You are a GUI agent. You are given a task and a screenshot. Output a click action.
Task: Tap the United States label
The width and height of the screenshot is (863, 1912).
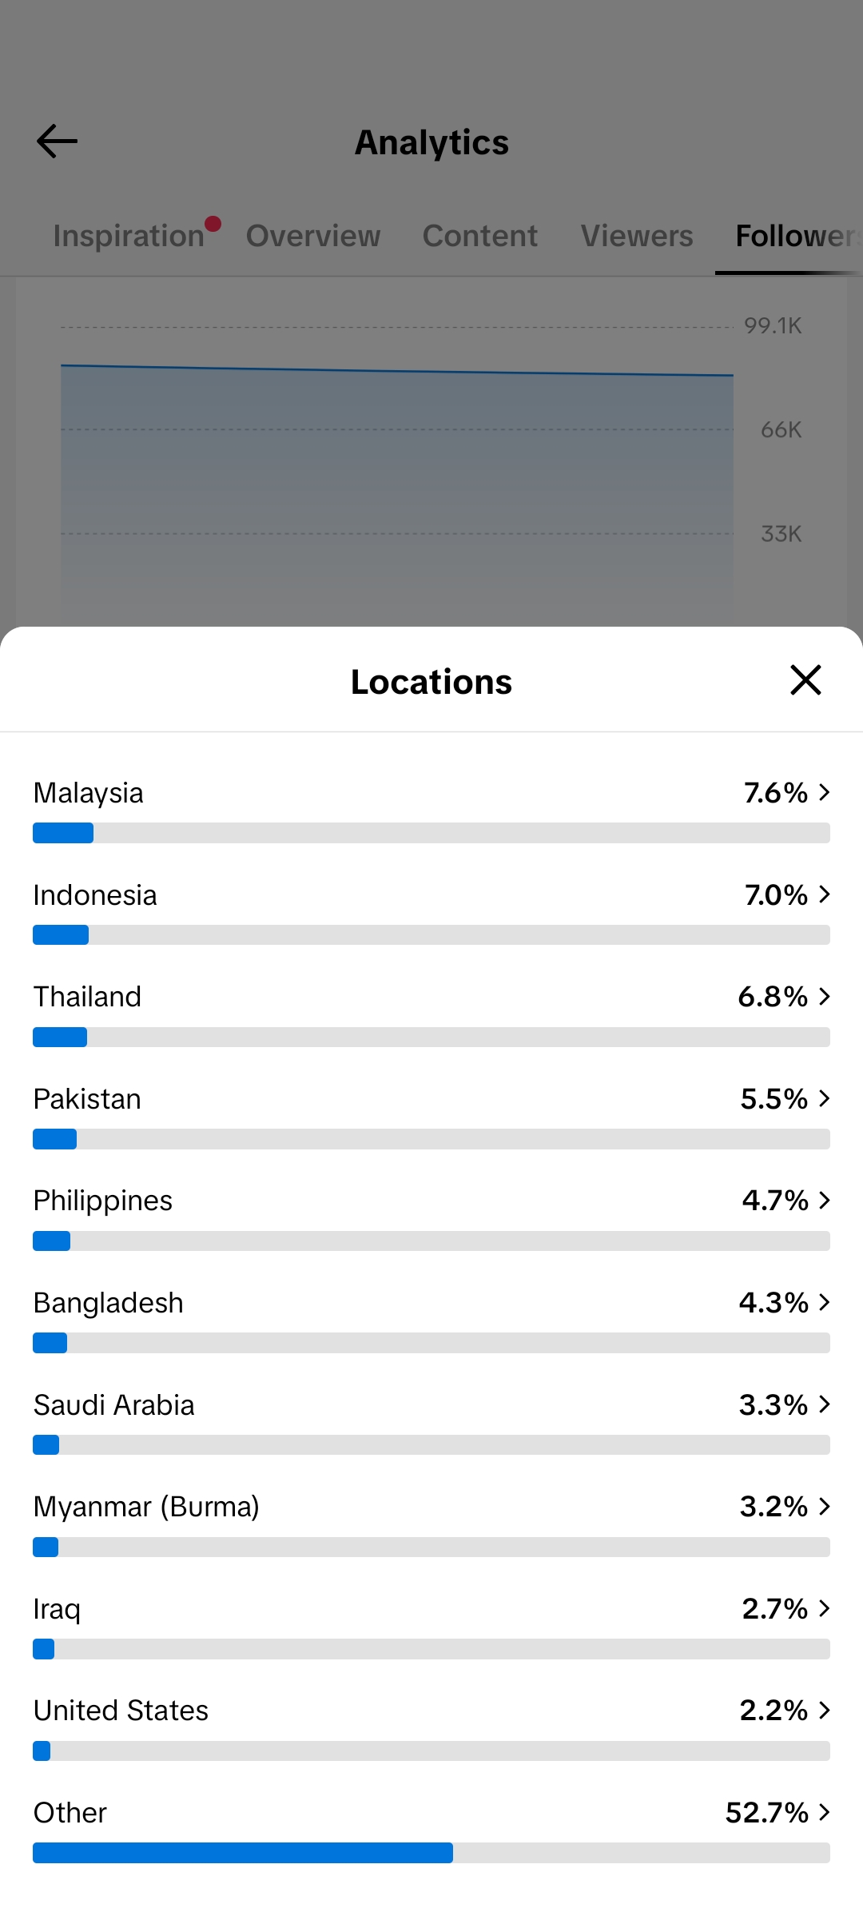coord(121,1711)
